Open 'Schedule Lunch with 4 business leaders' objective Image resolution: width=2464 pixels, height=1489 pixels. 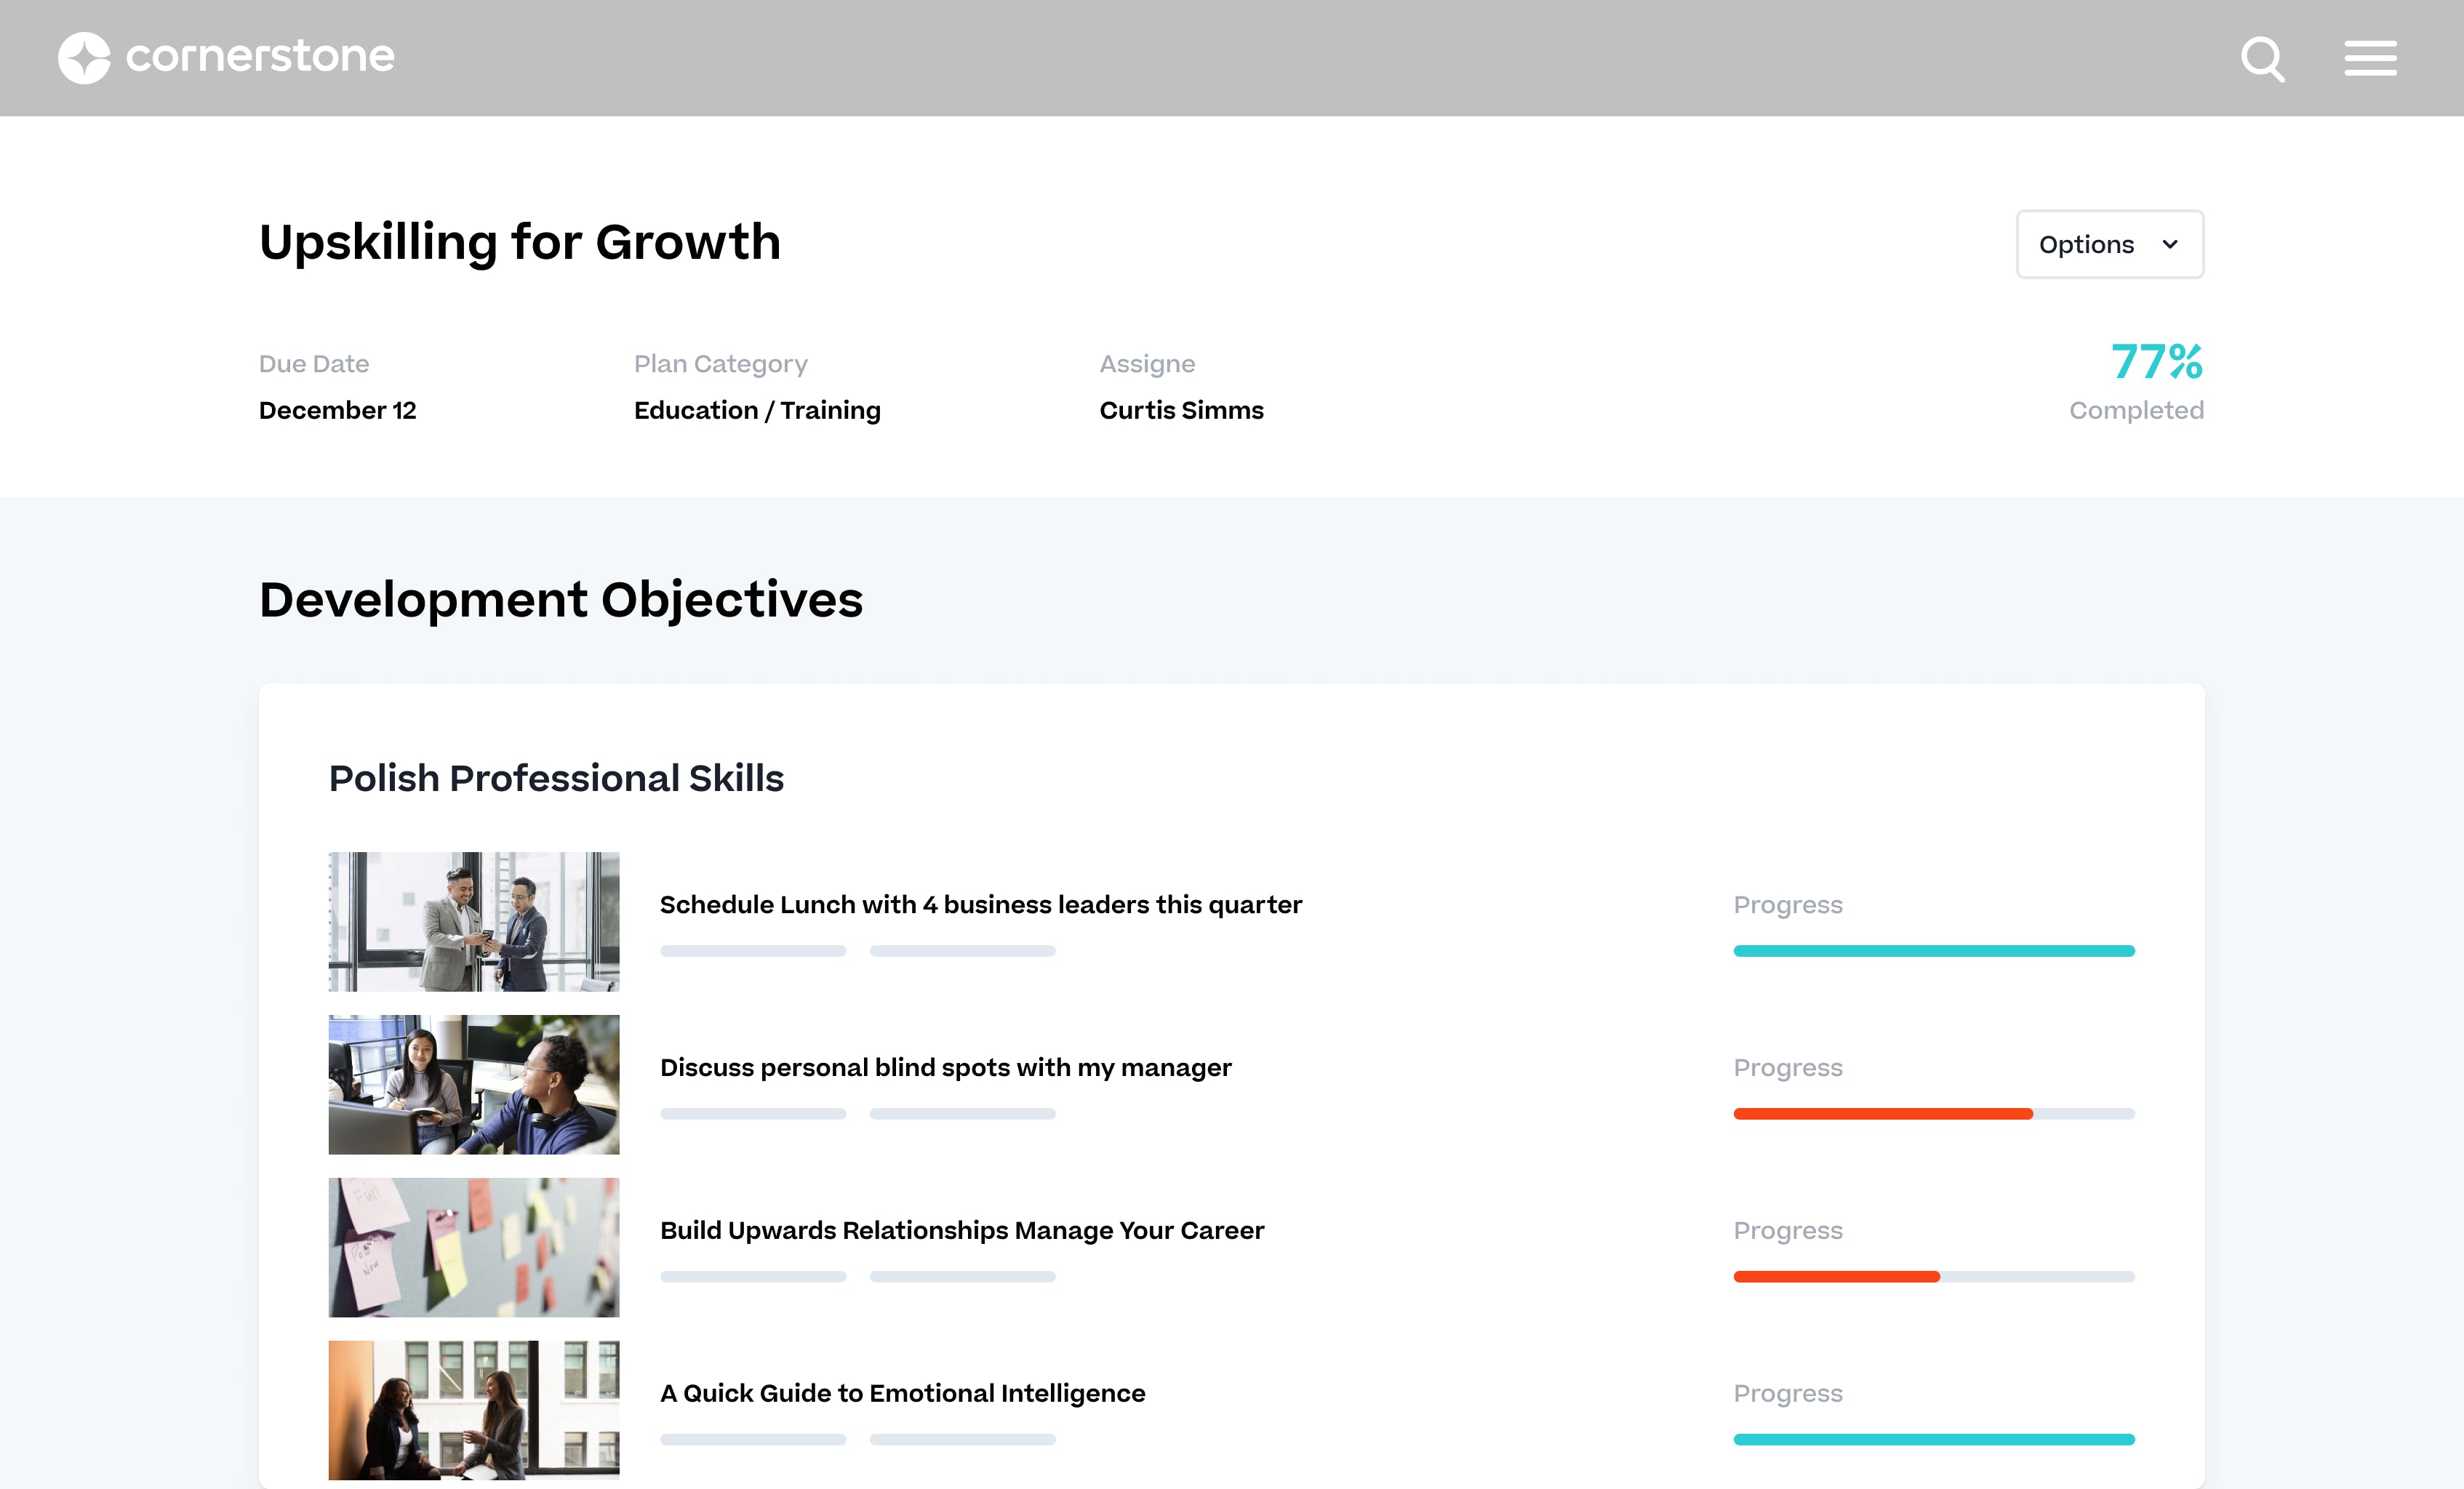pyautogui.click(x=980, y=904)
